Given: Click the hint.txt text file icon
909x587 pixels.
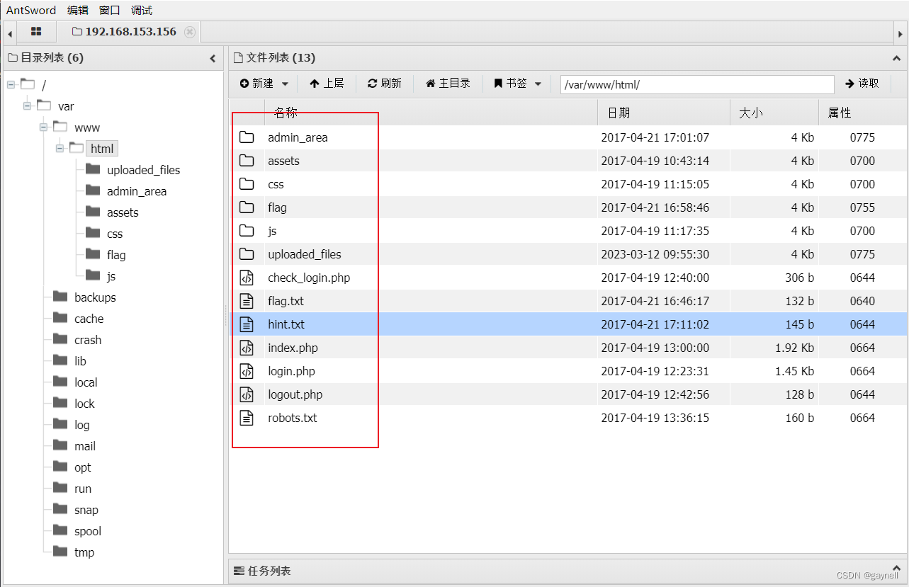Looking at the screenshot, I should point(247,324).
